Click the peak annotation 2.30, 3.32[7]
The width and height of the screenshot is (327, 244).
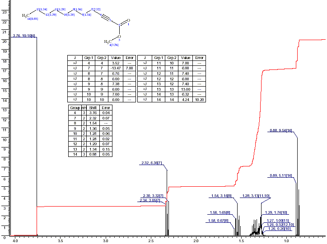point(153,196)
